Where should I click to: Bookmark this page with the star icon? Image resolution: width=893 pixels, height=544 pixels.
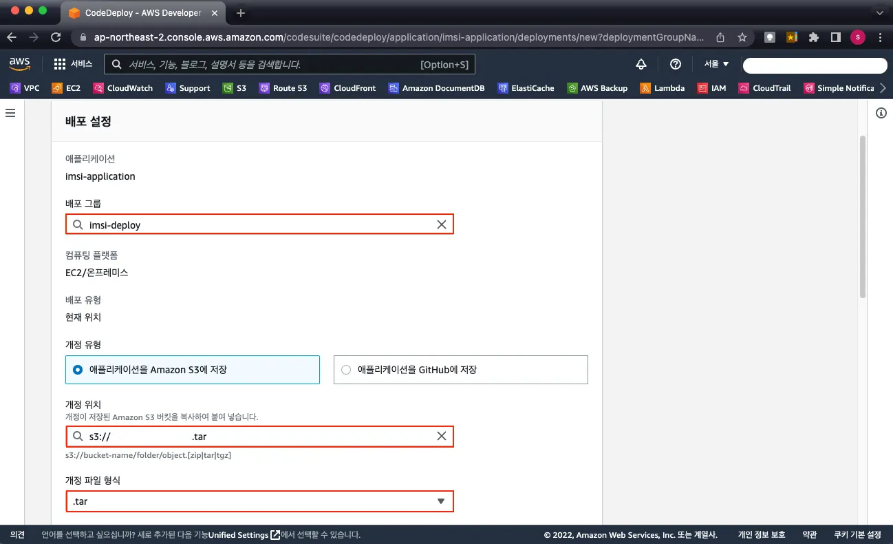point(742,38)
